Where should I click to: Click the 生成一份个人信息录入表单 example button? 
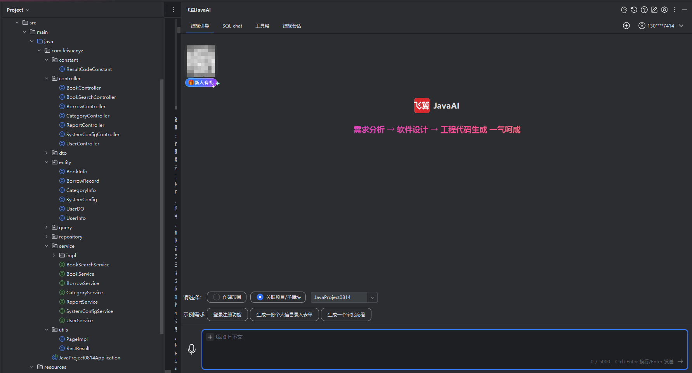(284, 314)
